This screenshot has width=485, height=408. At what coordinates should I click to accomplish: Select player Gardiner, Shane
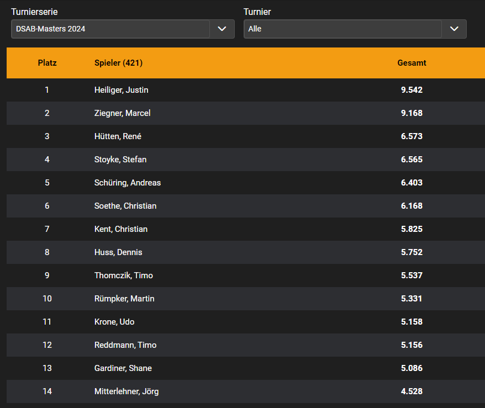[x=123, y=368]
